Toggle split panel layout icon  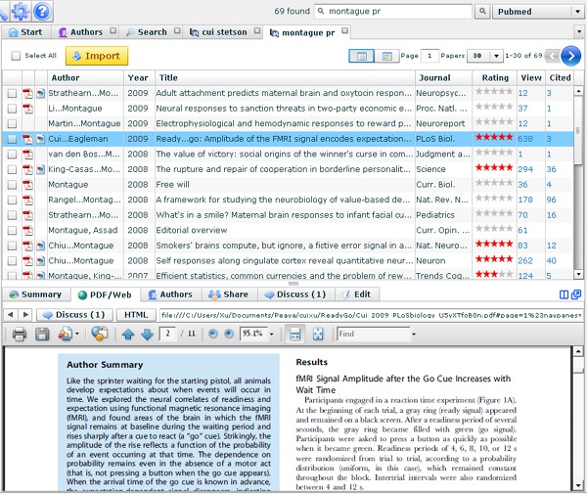click(x=564, y=294)
